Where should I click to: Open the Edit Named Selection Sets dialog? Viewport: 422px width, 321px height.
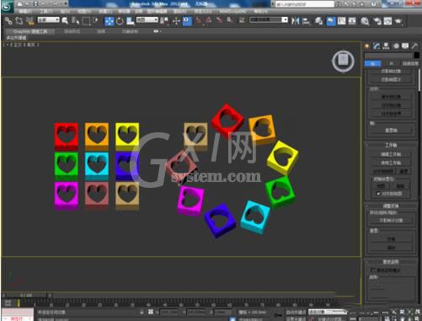tap(242, 20)
